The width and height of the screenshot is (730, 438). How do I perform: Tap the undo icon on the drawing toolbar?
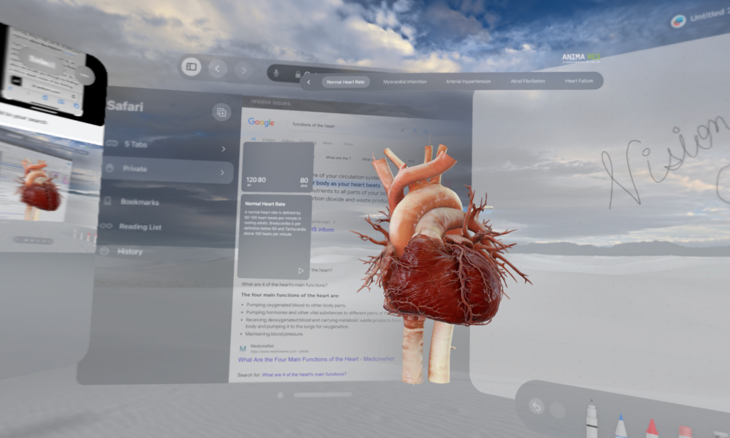click(537, 407)
